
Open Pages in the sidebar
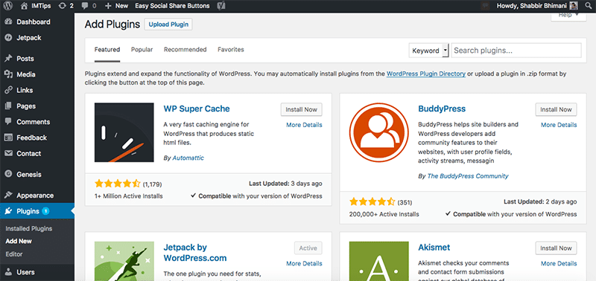(x=37, y=106)
